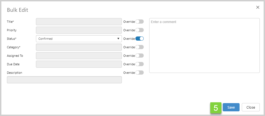
Task: Click the Assigned To input field
Action: point(79,56)
